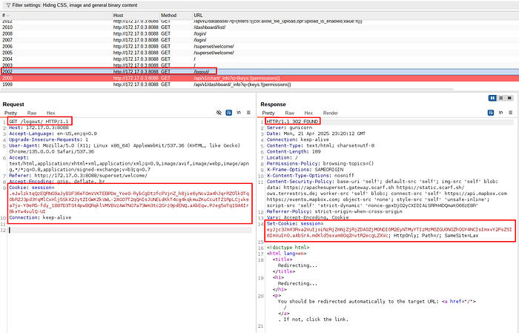This screenshot has height=333, width=519.
Task: Select highlighted row 2000 chart _info
Action: [259, 78]
